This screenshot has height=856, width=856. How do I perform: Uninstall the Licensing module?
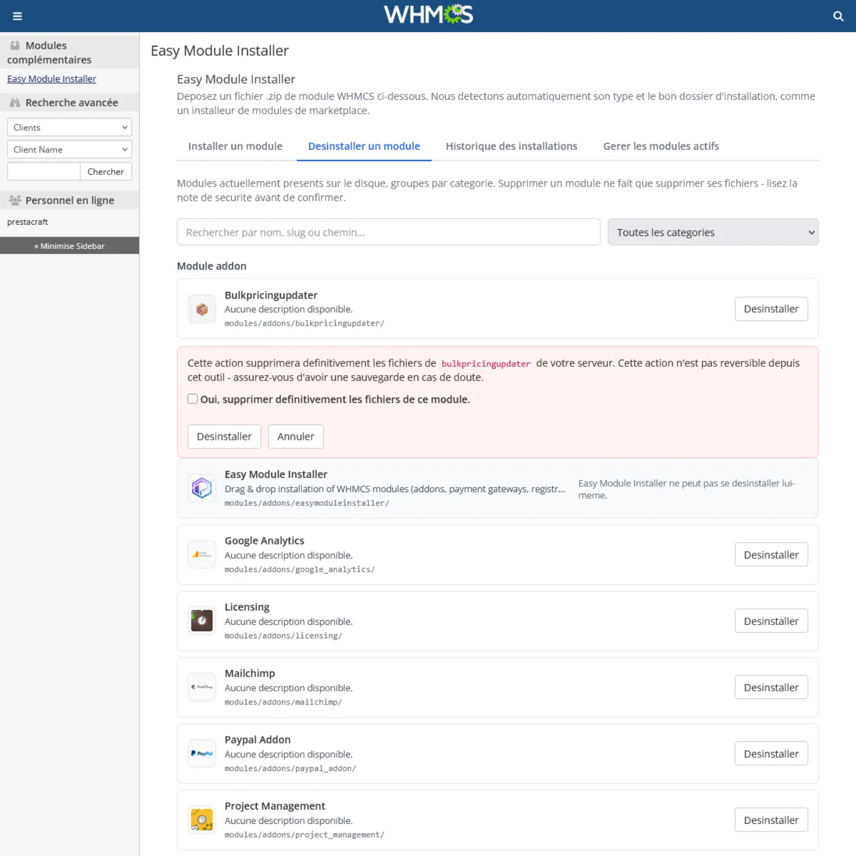pyautogui.click(x=771, y=621)
